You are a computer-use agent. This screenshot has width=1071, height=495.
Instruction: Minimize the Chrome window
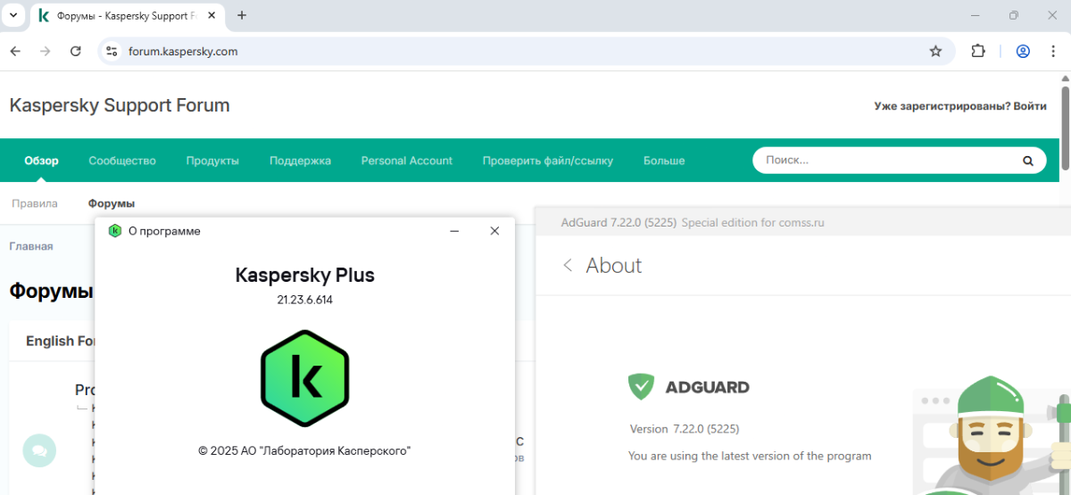pyautogui.click(x=974, y=15)
